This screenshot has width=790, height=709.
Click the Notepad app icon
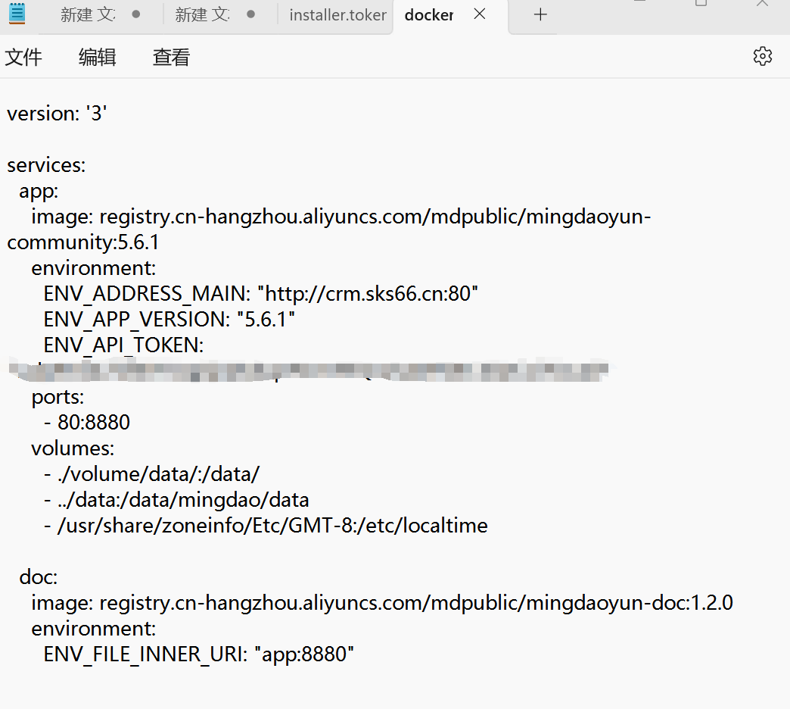[17, 14]
